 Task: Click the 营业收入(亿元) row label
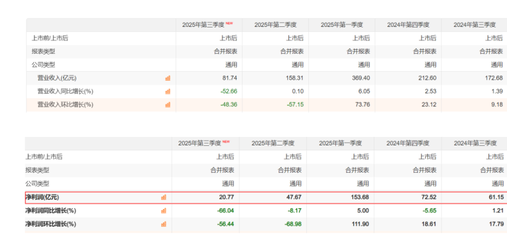pyautogui.click(x=57, y=78)
